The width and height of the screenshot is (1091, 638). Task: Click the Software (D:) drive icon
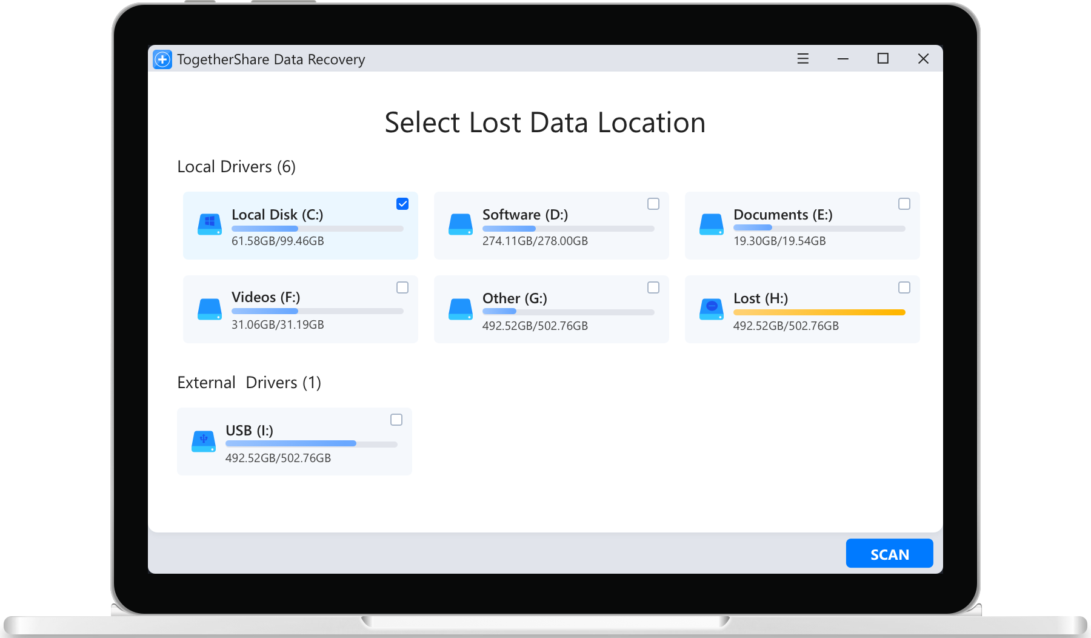click(461, 224)
